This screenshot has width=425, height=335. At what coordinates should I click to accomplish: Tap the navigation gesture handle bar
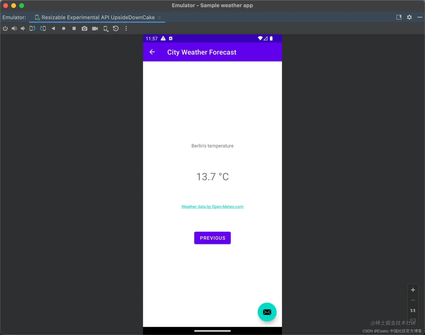(x=213, y=331)
